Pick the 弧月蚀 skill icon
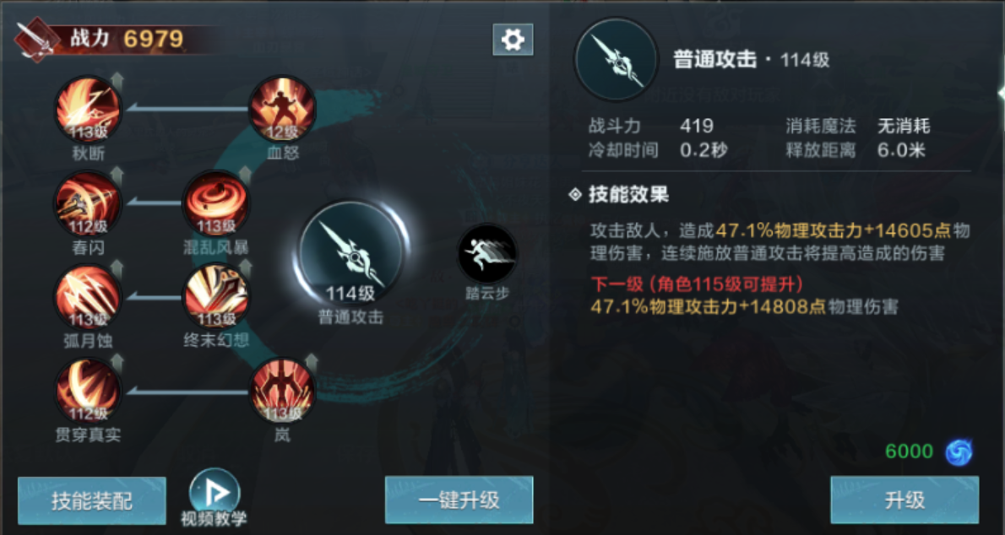The height and width of the screenshot is (535, 1005). tap(88, 297)
